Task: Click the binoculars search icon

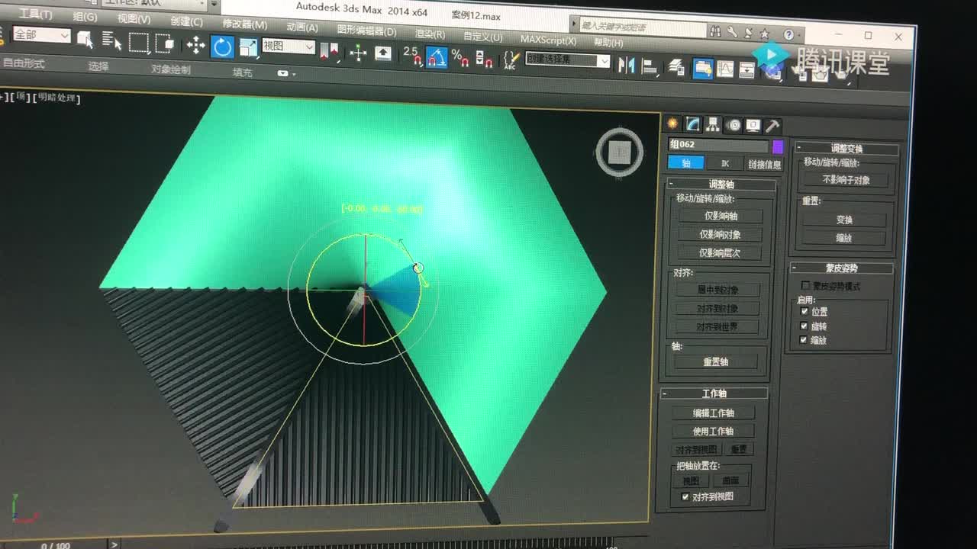Action: point(715,31)
